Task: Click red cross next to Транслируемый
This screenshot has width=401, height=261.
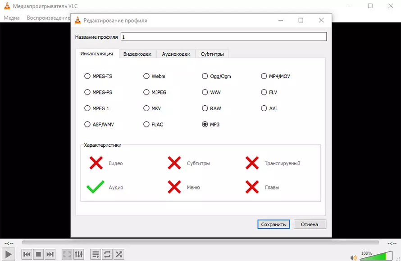Action: [x=252, y=163]
